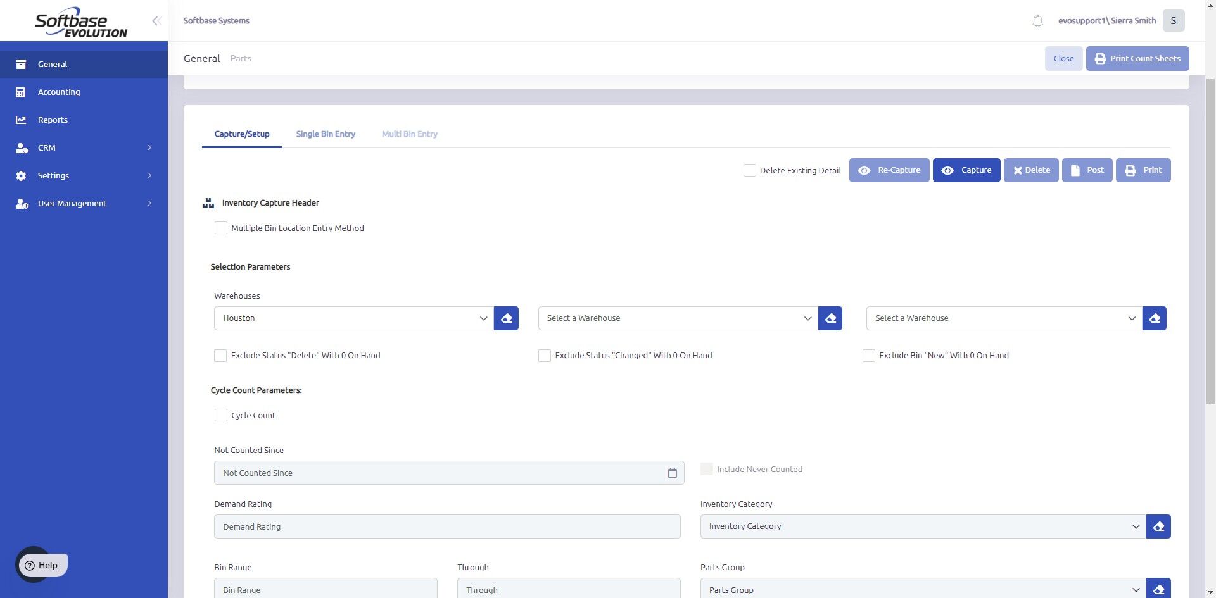Focus the Demand Rating input field
1216x598 pixels.
(x=447, y=526)
